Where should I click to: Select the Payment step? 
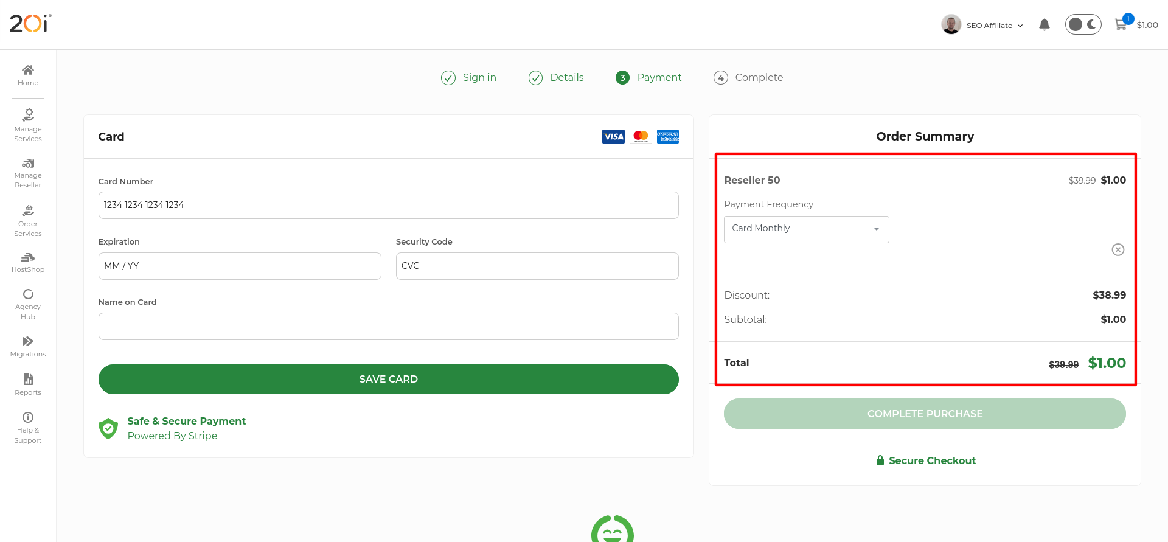click(648, 78)
